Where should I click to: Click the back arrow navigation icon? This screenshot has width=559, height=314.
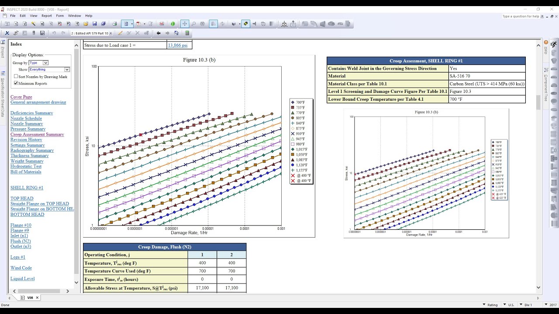coord(159,33)
